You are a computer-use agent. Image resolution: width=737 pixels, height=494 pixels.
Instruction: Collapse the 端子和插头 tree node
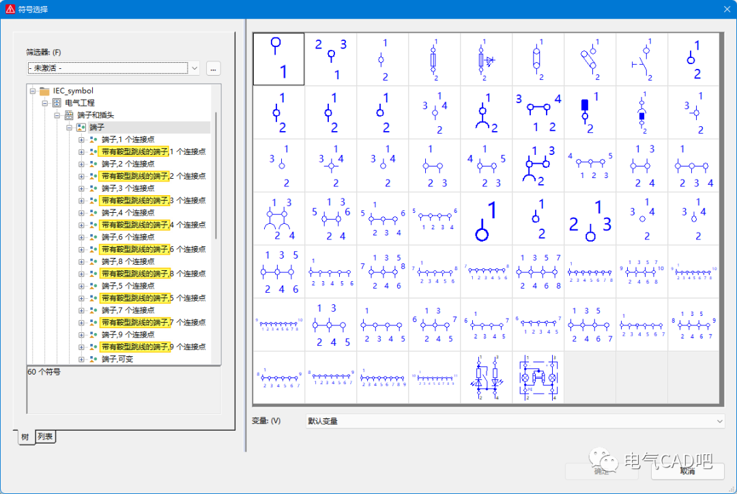click(x=57, y=115)
